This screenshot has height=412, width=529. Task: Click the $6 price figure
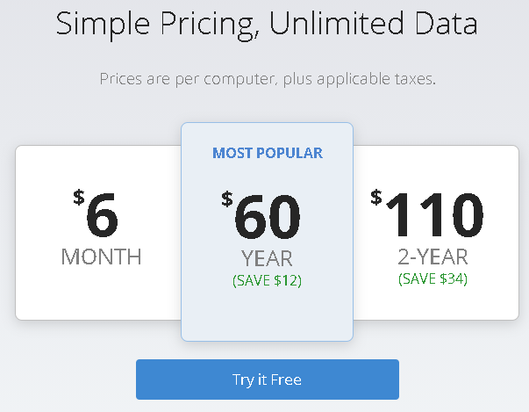tap(102, 216)
